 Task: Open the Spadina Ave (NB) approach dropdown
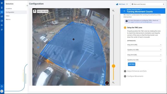point(144,50)
